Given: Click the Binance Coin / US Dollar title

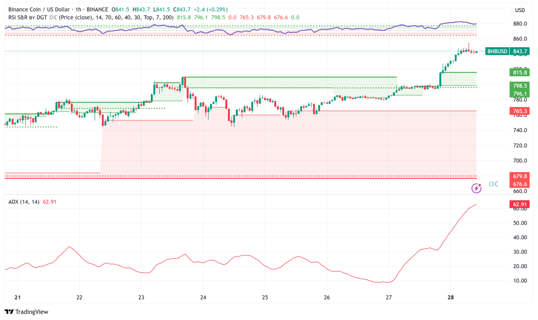Looking at the screenshot, I should (39, 9).
